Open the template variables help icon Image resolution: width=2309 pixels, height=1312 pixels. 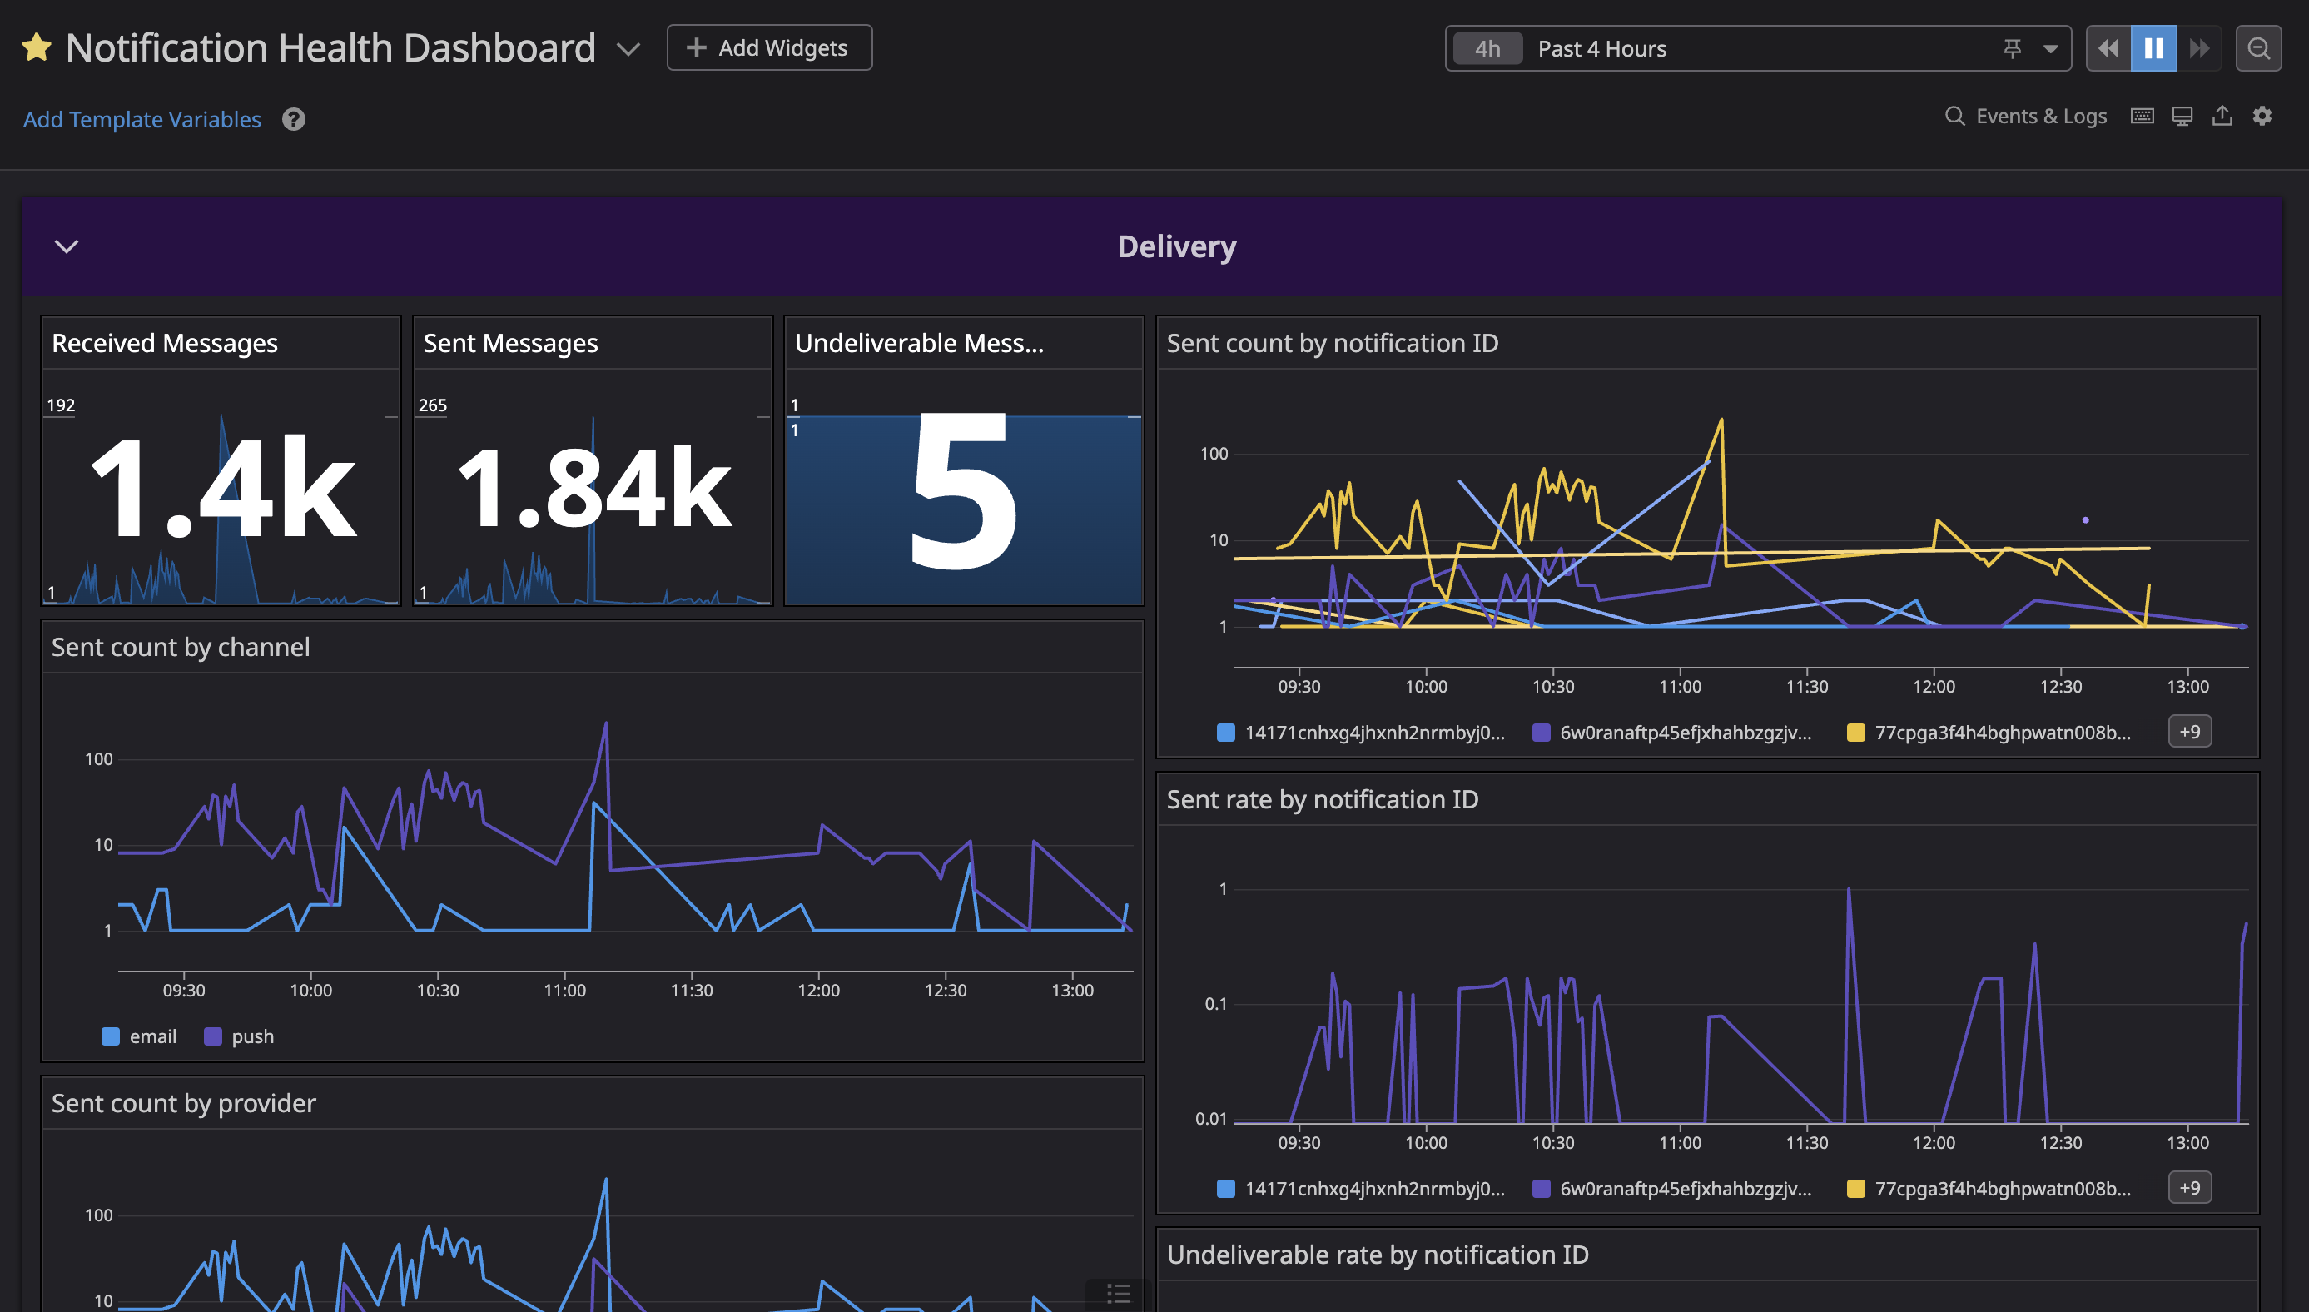pos(294,119)
